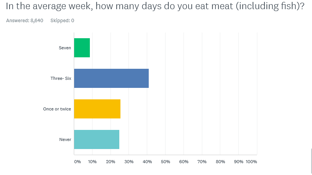312x175 pixels.
Task: Select the yellow Once or twice bar
Action: [x=97, y=109]
